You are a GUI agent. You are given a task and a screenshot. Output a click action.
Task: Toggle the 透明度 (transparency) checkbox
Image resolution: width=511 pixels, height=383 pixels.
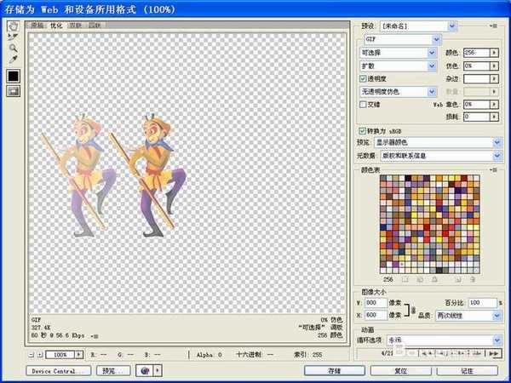pos(364,78)
